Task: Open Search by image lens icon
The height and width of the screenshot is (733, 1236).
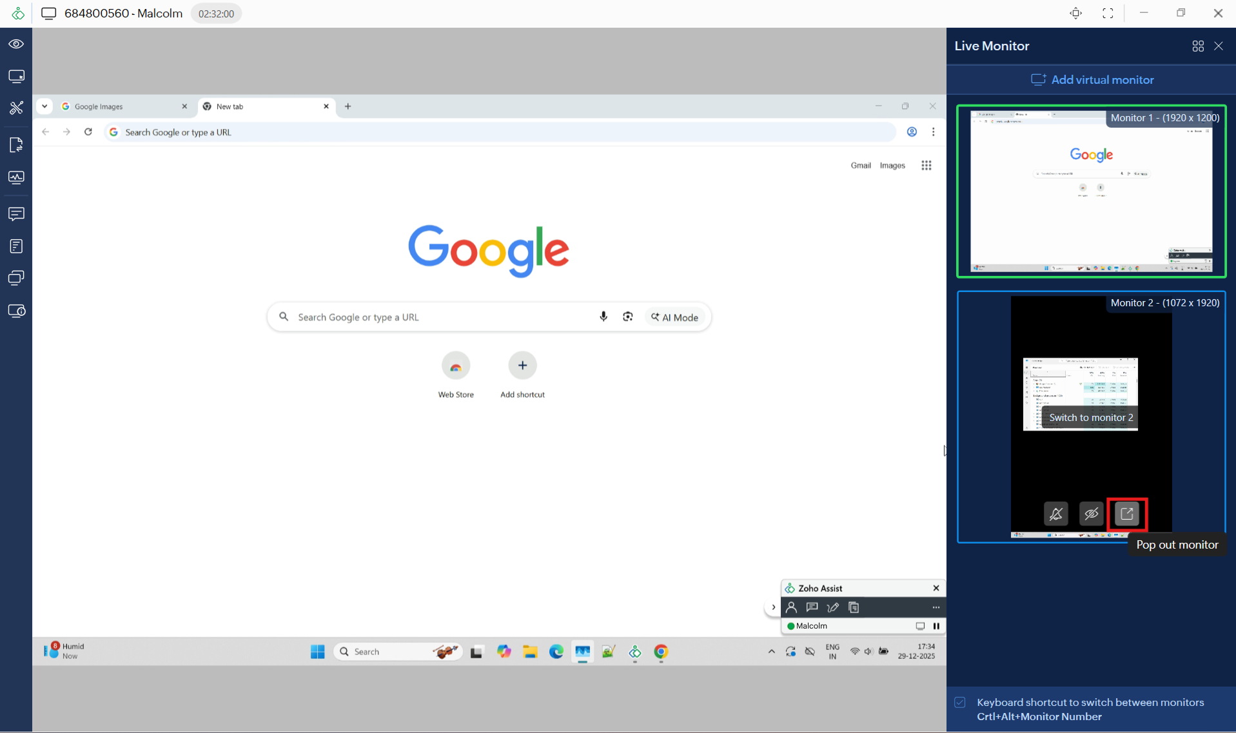Action: click(x=628, y=317)
